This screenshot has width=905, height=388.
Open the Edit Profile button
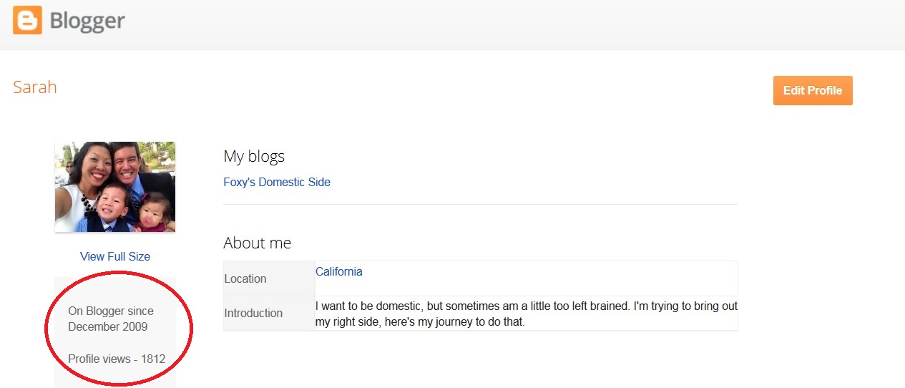coord(813,91)
